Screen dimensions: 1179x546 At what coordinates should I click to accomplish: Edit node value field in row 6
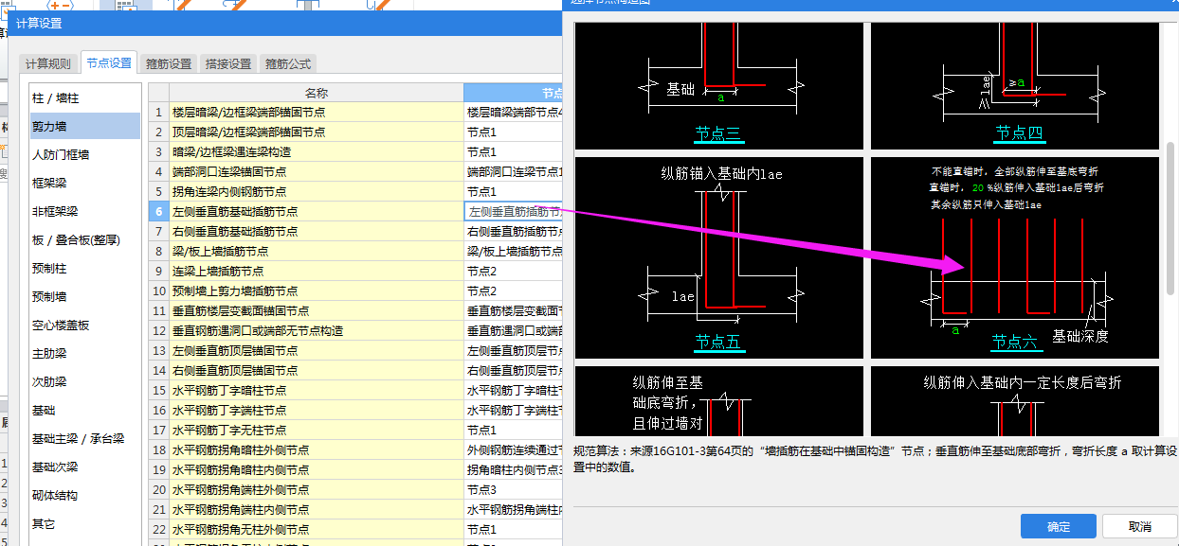tap(514, 211)
